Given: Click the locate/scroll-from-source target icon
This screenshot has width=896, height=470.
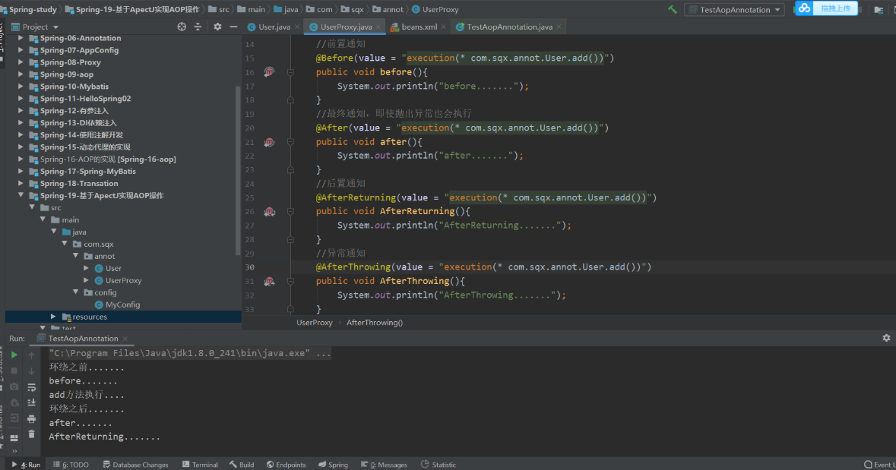Looking at the screenshot, I should pos(182,27).
